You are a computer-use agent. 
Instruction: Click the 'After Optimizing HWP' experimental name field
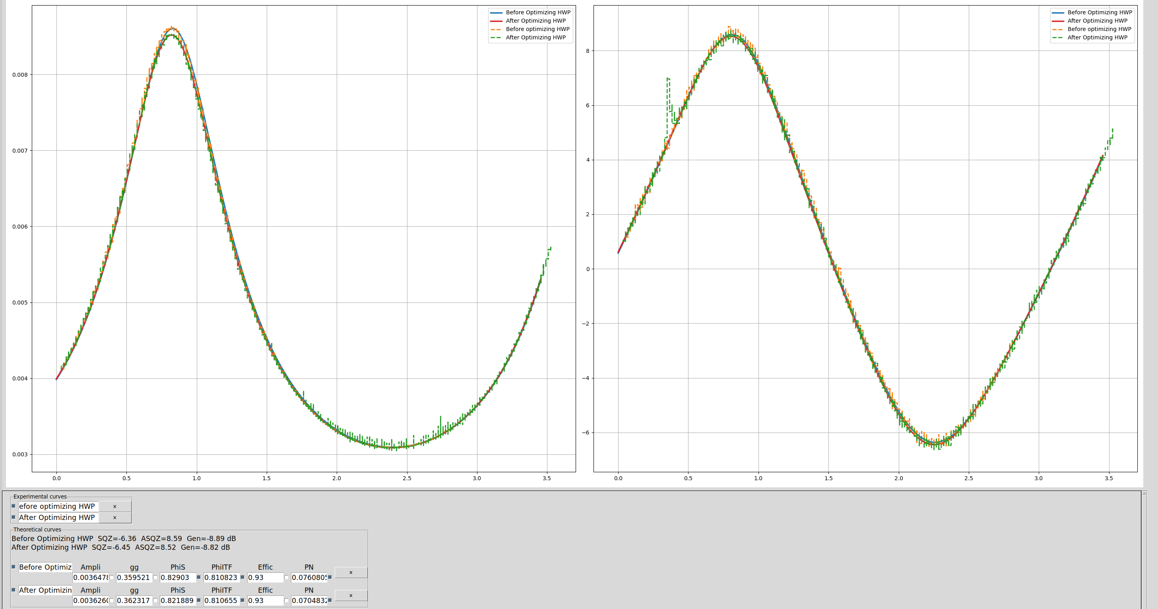(x=58, y=518)
